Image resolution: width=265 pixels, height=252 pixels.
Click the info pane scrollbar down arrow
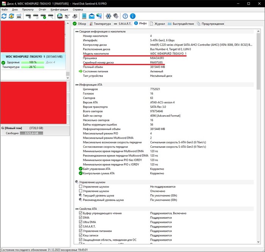click(258, 242)
